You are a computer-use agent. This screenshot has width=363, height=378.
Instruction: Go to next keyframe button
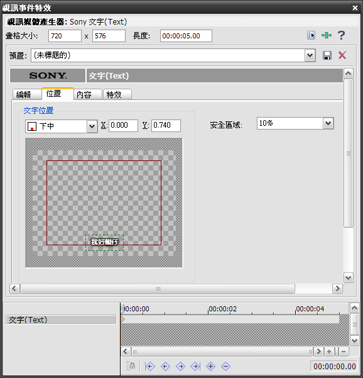pos(180,367)
